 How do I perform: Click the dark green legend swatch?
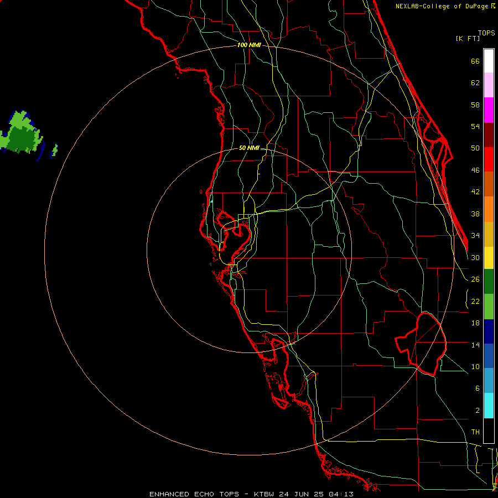(489, 282)
